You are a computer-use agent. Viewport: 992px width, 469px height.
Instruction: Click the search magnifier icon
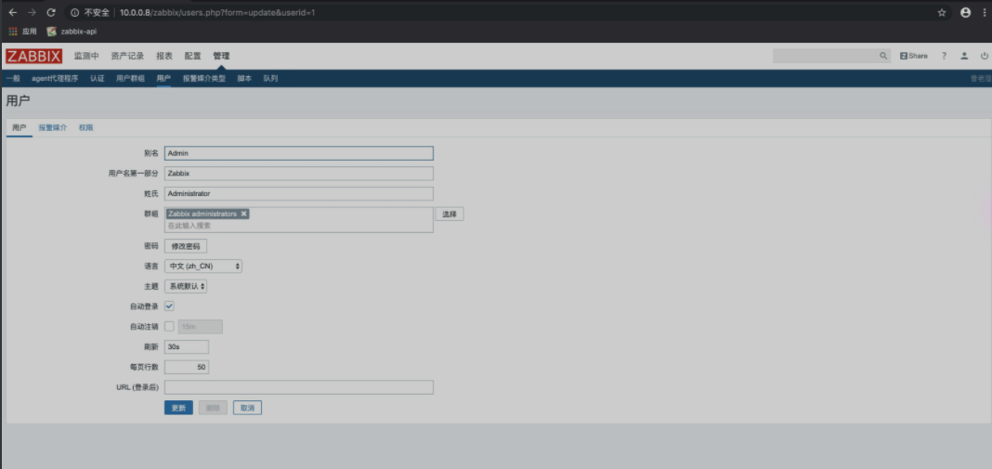(883, 56)
